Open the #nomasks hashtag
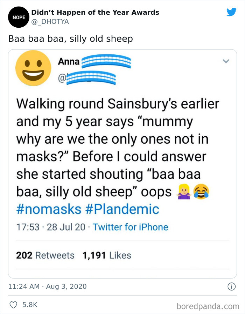245x314 pixels. (x=48, y=209)
